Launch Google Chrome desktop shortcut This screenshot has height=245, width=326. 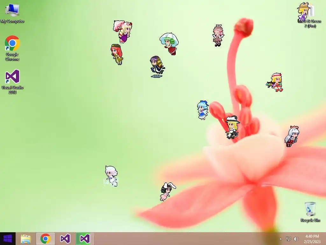tap(12, 48)
